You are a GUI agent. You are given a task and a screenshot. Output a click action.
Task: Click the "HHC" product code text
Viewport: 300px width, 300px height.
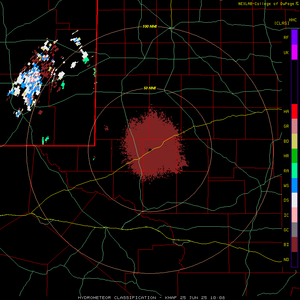pos(293,20)
